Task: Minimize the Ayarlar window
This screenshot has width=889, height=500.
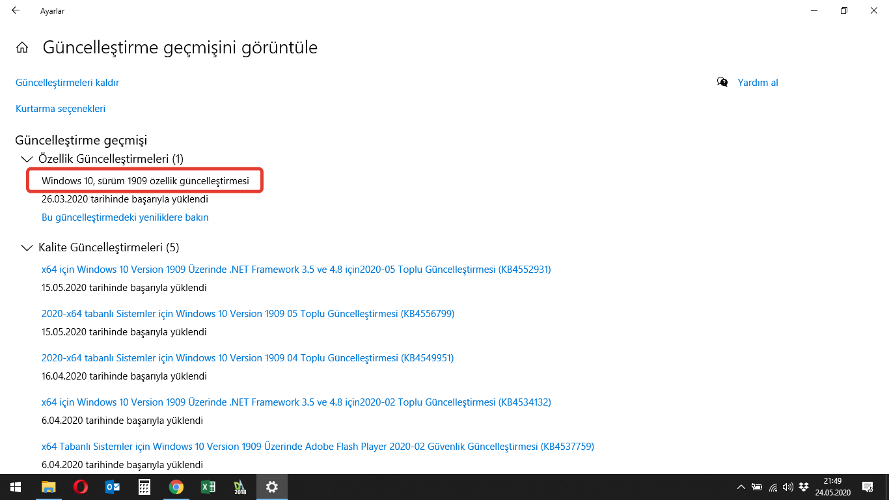Action: [814, 10]
